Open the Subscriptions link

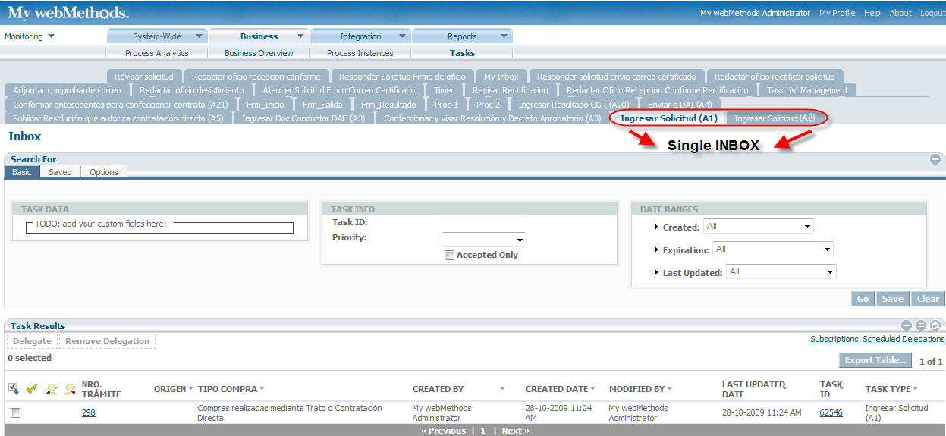click(x=834, y=340)
